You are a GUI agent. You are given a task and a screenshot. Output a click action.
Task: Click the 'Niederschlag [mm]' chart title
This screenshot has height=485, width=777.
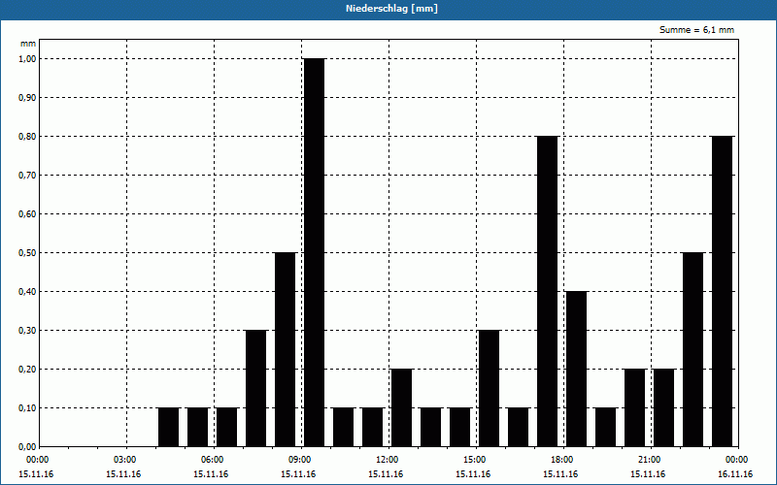point(391,9)
